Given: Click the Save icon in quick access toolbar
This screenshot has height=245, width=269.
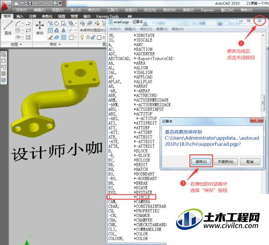Looking at the screenshot, I should [30, 3].
